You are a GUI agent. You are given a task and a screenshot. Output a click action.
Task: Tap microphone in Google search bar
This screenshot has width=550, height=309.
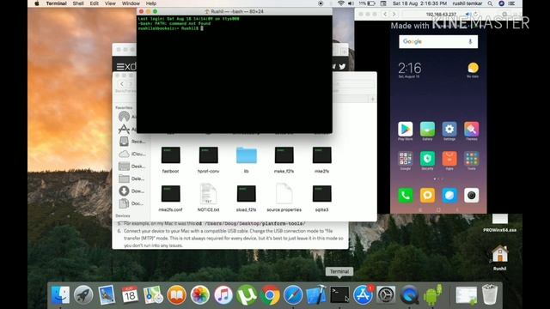pos(470,42)
